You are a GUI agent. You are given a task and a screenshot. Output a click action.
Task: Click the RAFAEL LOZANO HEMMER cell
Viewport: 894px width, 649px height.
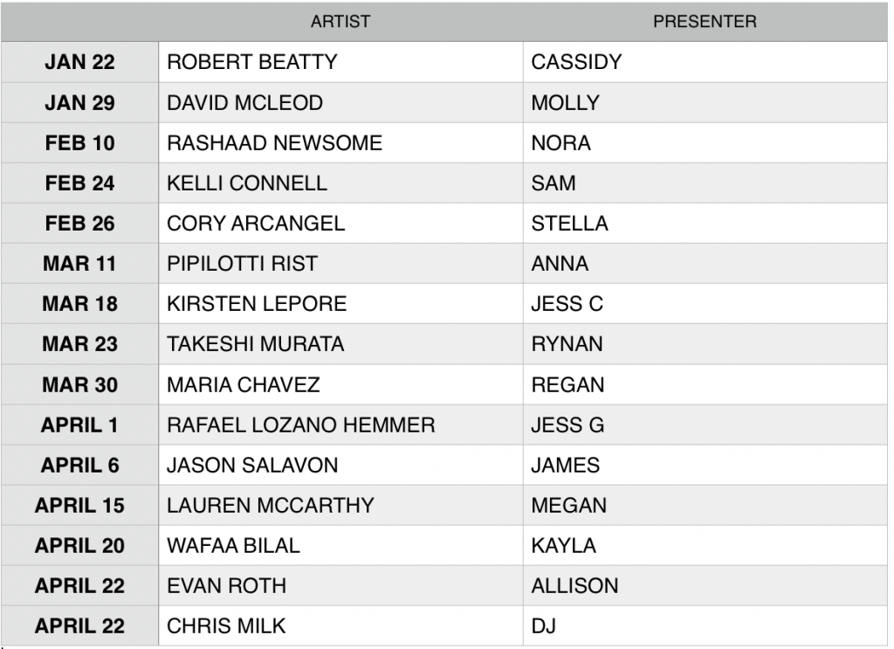[x=340, y=425]
